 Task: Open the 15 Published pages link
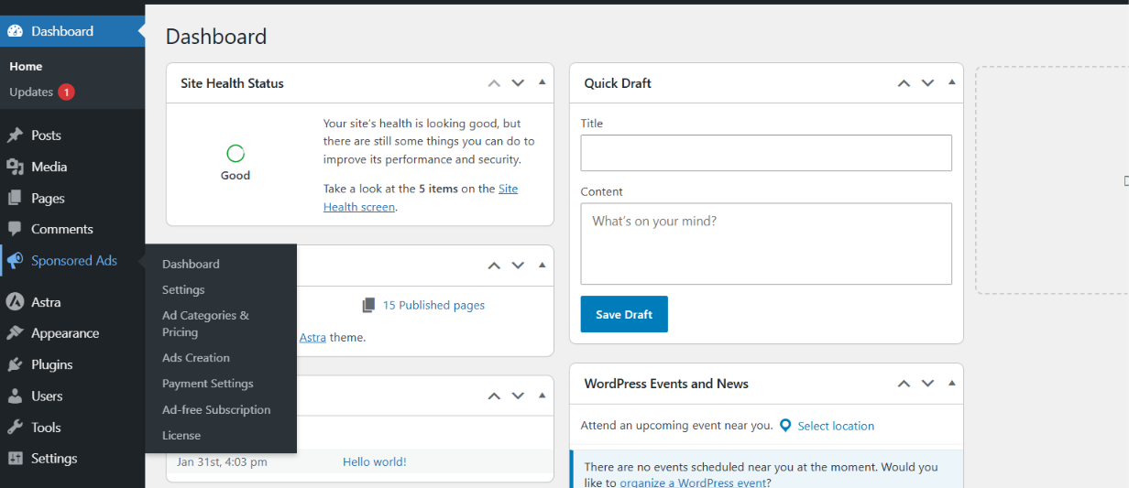click(x=433, y=305)
